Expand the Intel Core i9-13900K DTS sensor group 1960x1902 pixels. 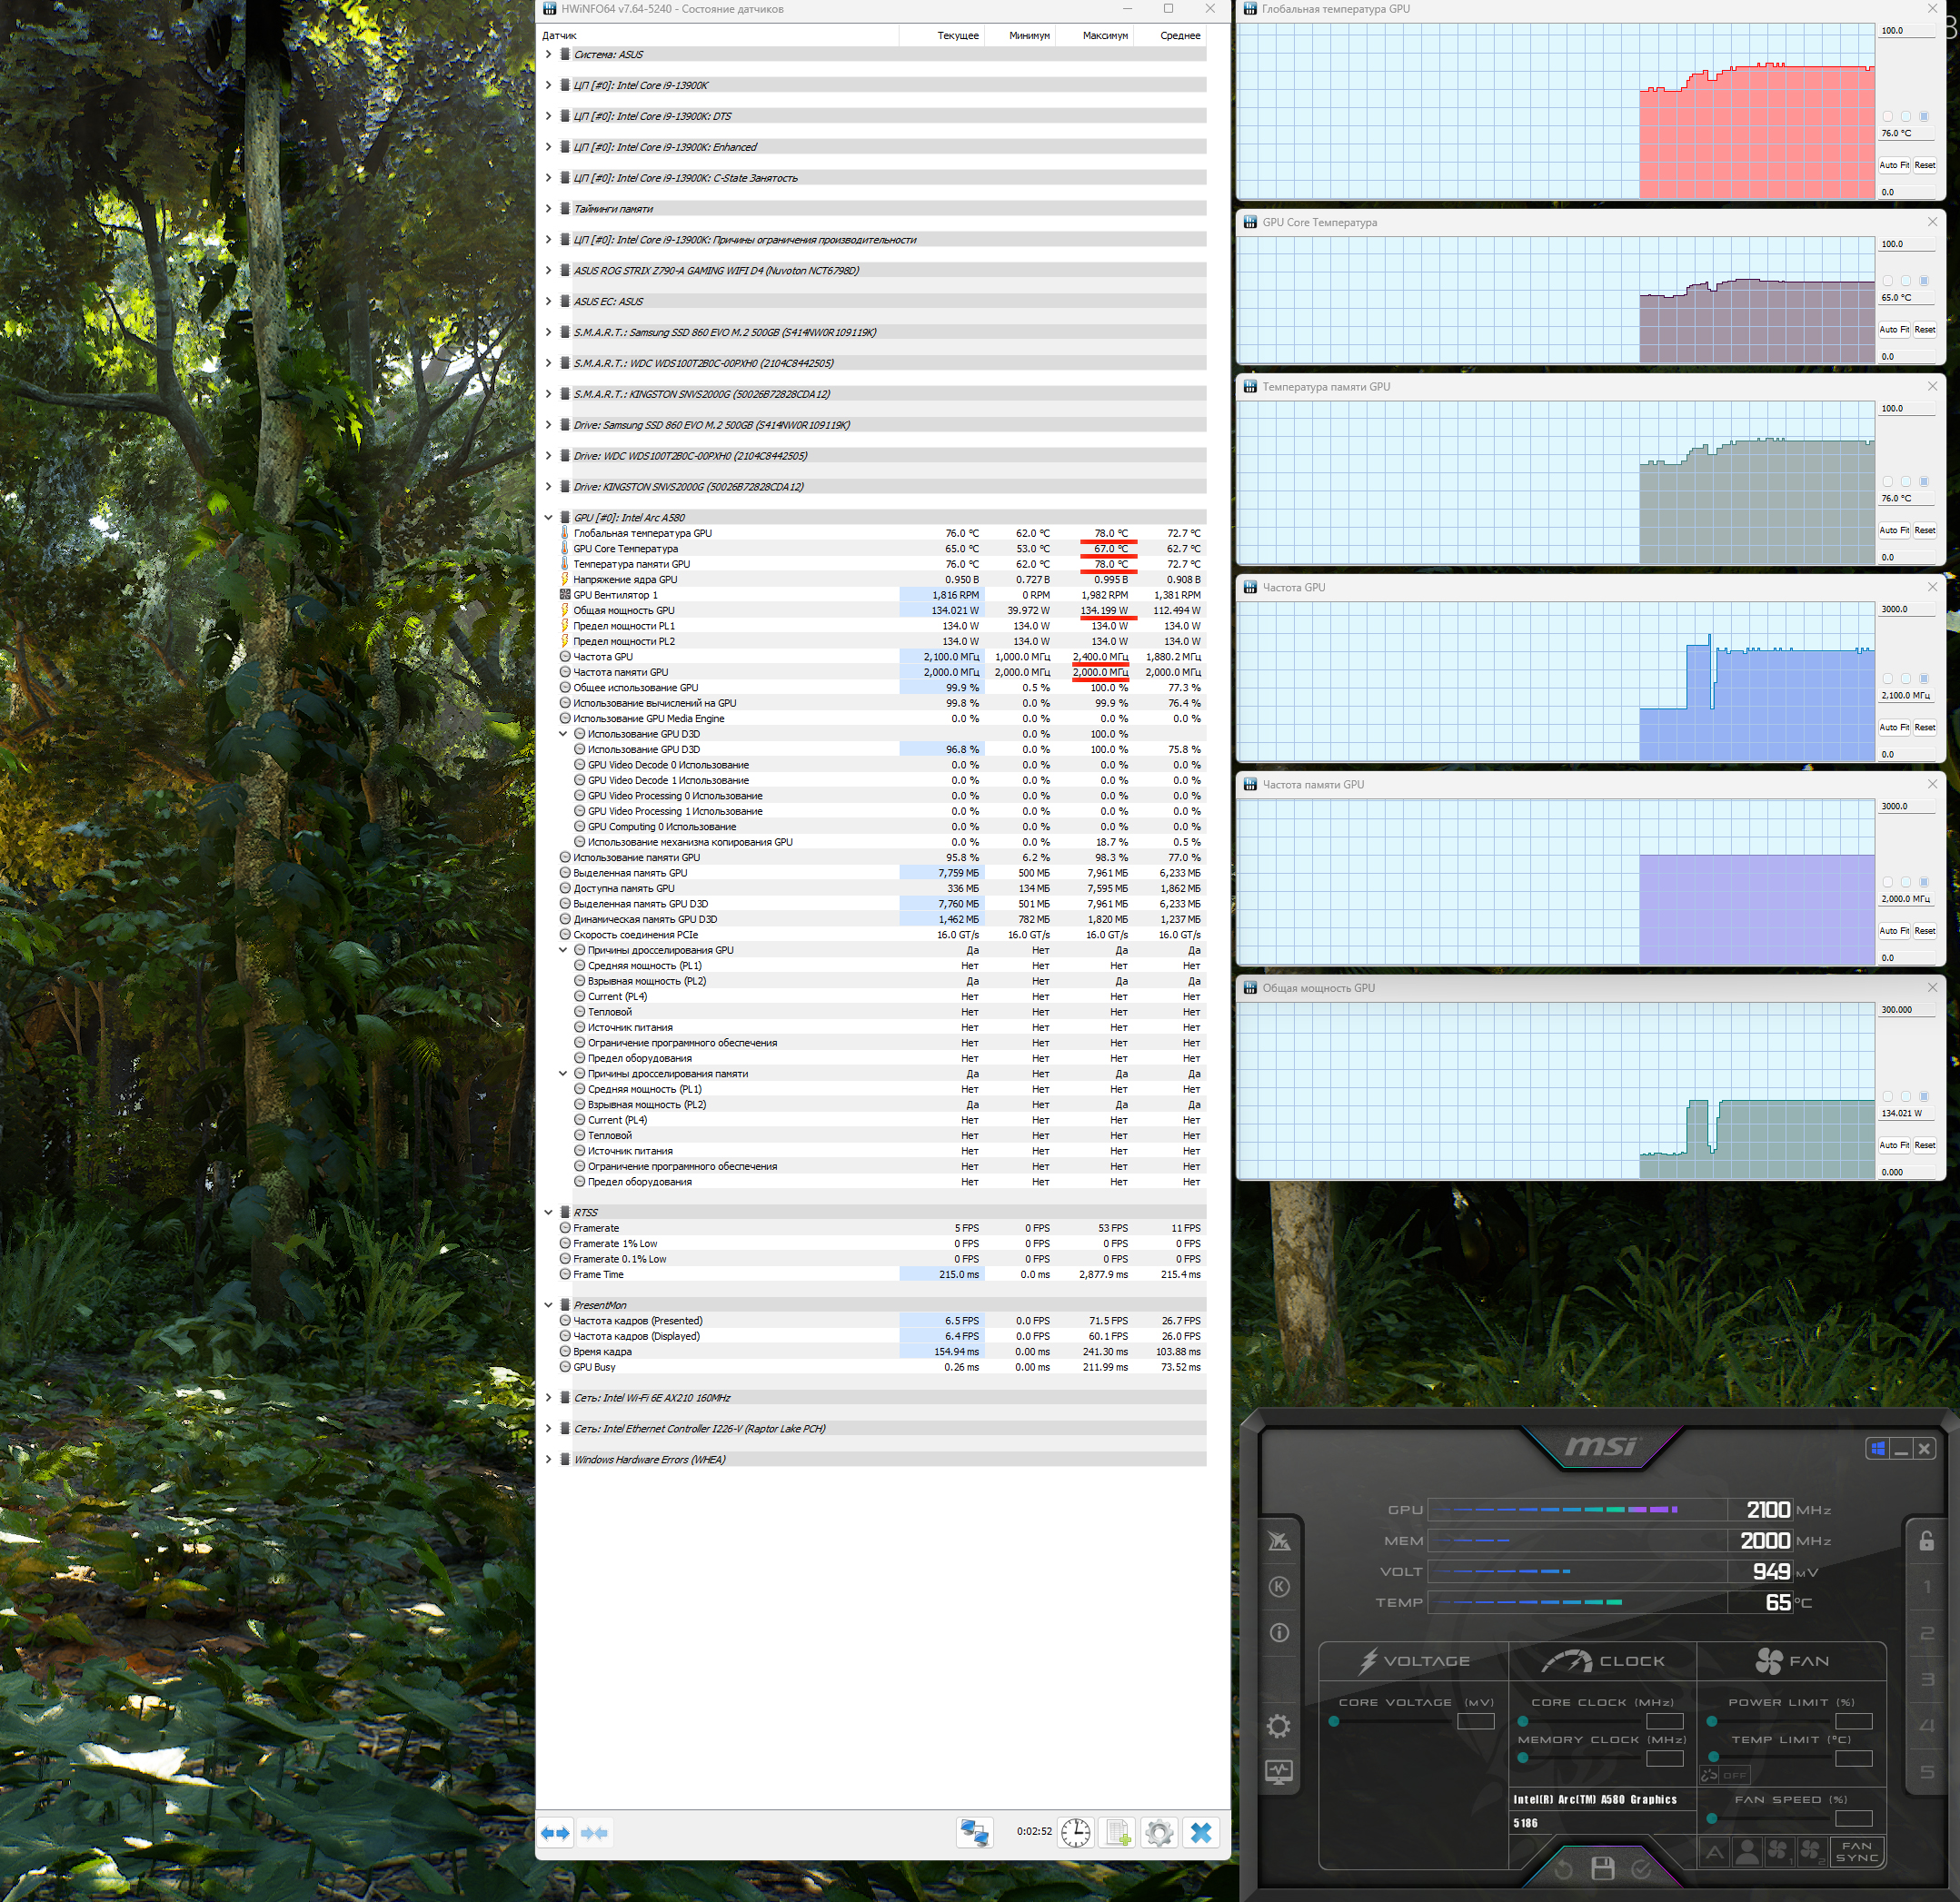tap(548, 116)
